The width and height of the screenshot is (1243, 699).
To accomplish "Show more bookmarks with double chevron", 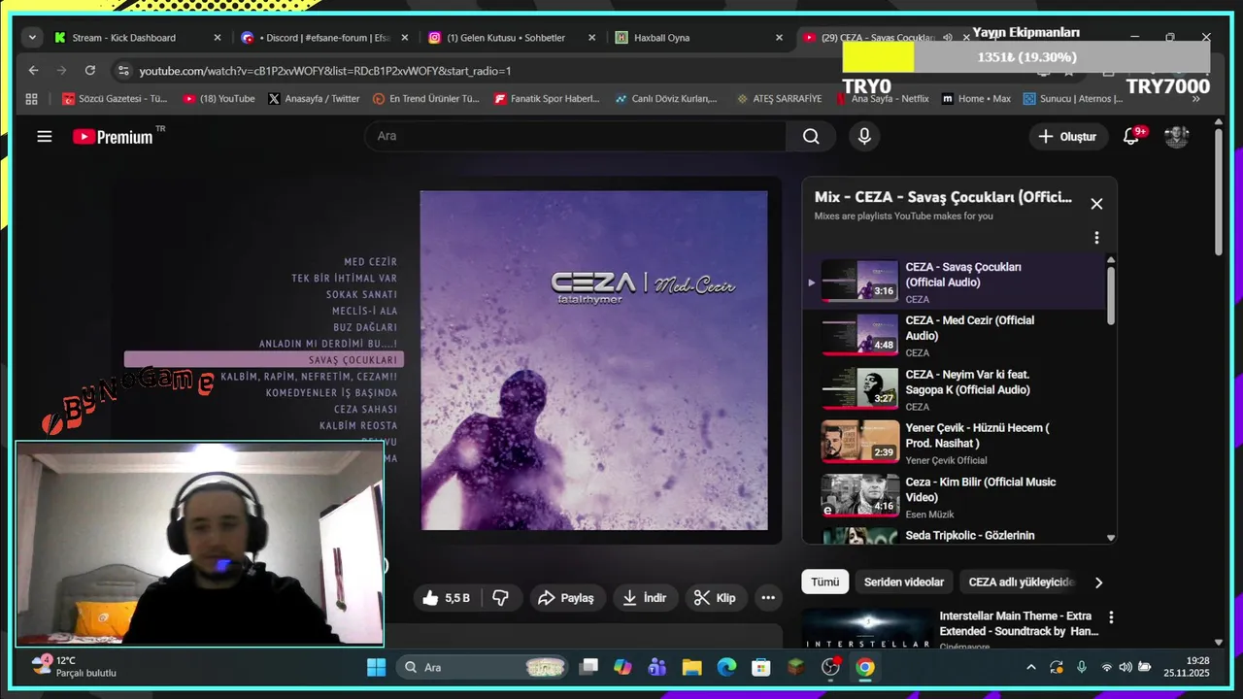I will pos(1196,98).
